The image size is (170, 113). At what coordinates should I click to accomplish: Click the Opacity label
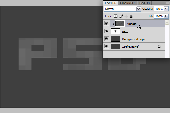[148, 9]
